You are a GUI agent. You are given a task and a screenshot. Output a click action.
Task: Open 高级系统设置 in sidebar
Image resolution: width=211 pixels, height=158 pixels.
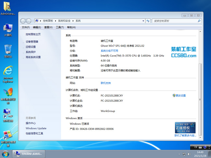33,57
